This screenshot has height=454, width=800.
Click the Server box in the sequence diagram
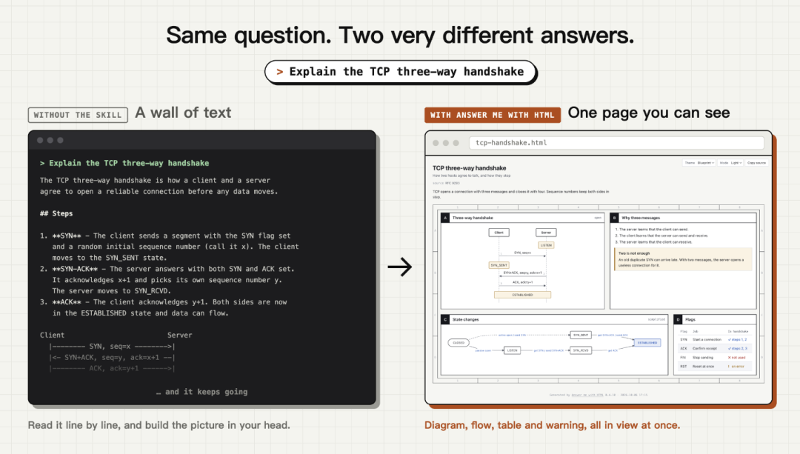[x=546, y=233]
